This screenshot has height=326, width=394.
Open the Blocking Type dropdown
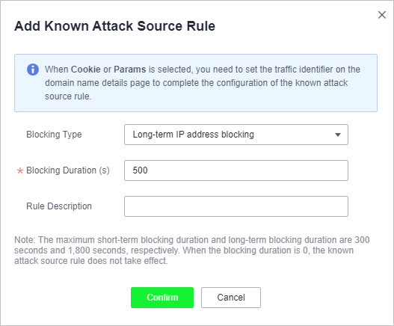(x=236, y=135)
